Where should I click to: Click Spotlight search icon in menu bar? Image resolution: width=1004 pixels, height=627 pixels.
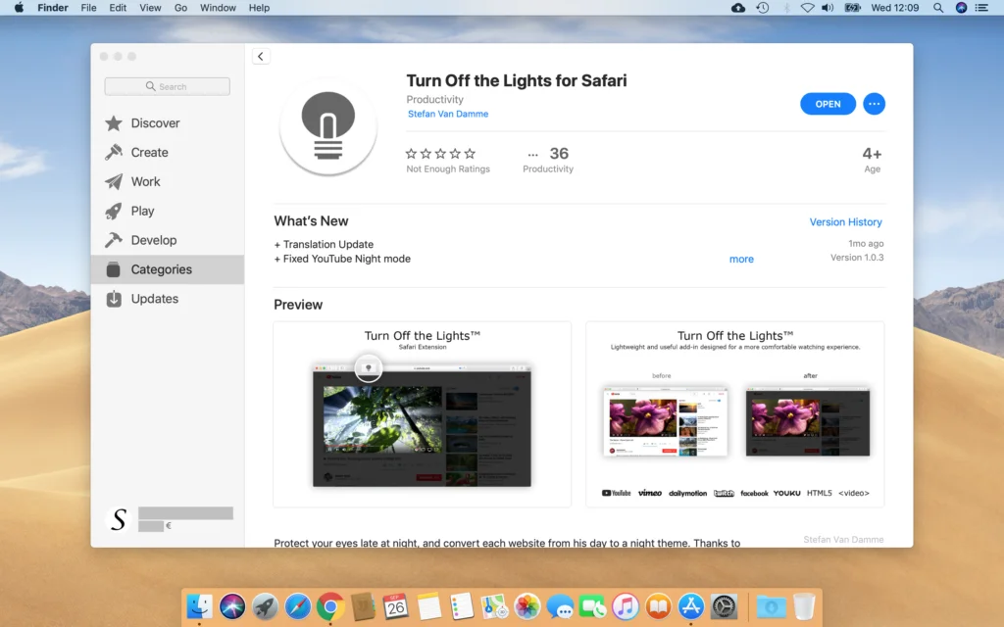[x=938, y=8]
